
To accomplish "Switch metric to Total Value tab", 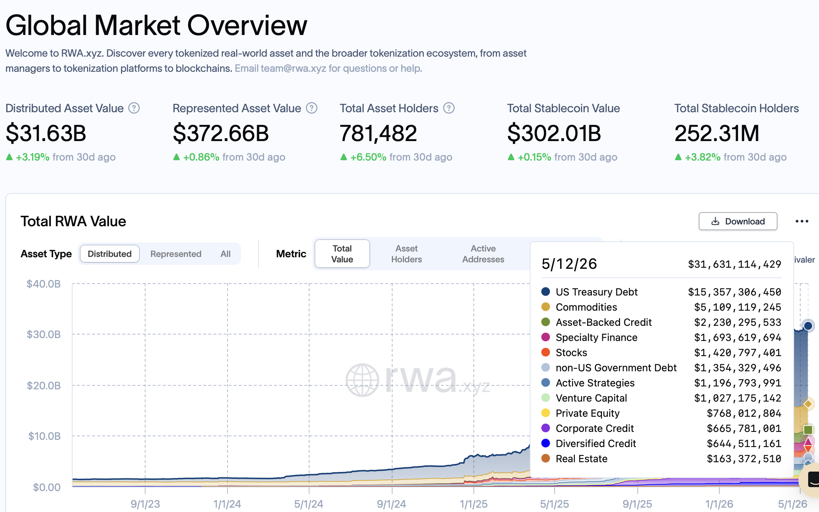I will pos(342,254).
